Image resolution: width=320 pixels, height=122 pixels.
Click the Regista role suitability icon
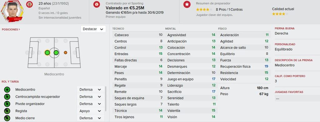pyautogui.click(x=7, y=111)
